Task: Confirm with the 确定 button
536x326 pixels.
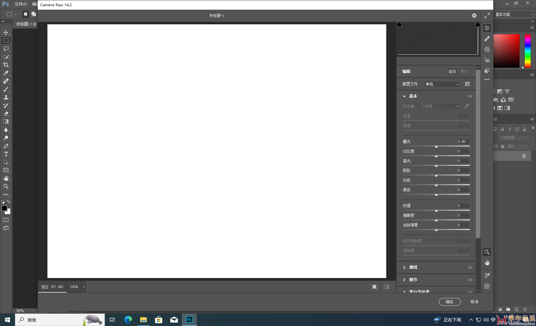Action: point(450,302)
